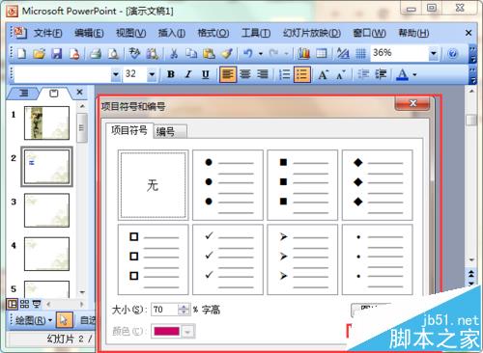The image size is (483, 353).
Task: Expand undo history dropdown arrow
Action: tap(261, 54)
